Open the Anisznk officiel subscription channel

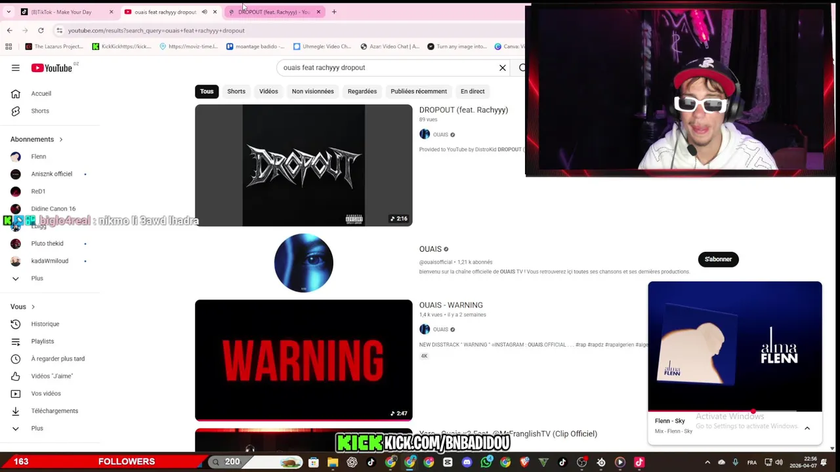tap(51, 174)
